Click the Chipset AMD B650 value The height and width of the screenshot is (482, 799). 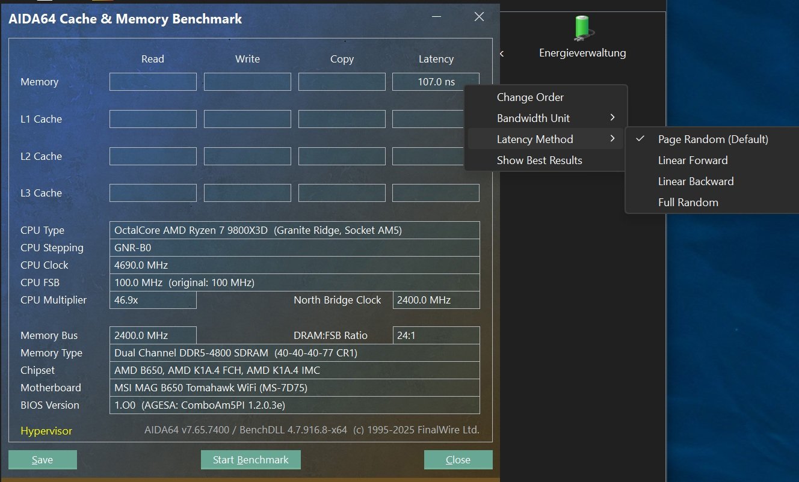[x=295, y=370]
